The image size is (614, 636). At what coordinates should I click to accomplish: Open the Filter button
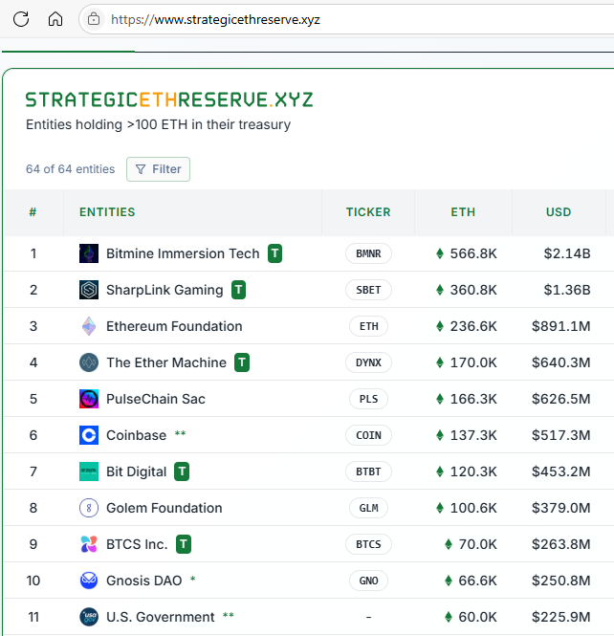tap(158, 169)
